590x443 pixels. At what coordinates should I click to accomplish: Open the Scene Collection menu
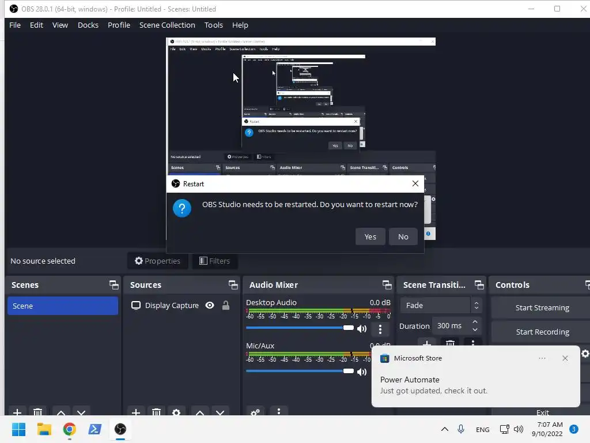click(x=167, y=25)
